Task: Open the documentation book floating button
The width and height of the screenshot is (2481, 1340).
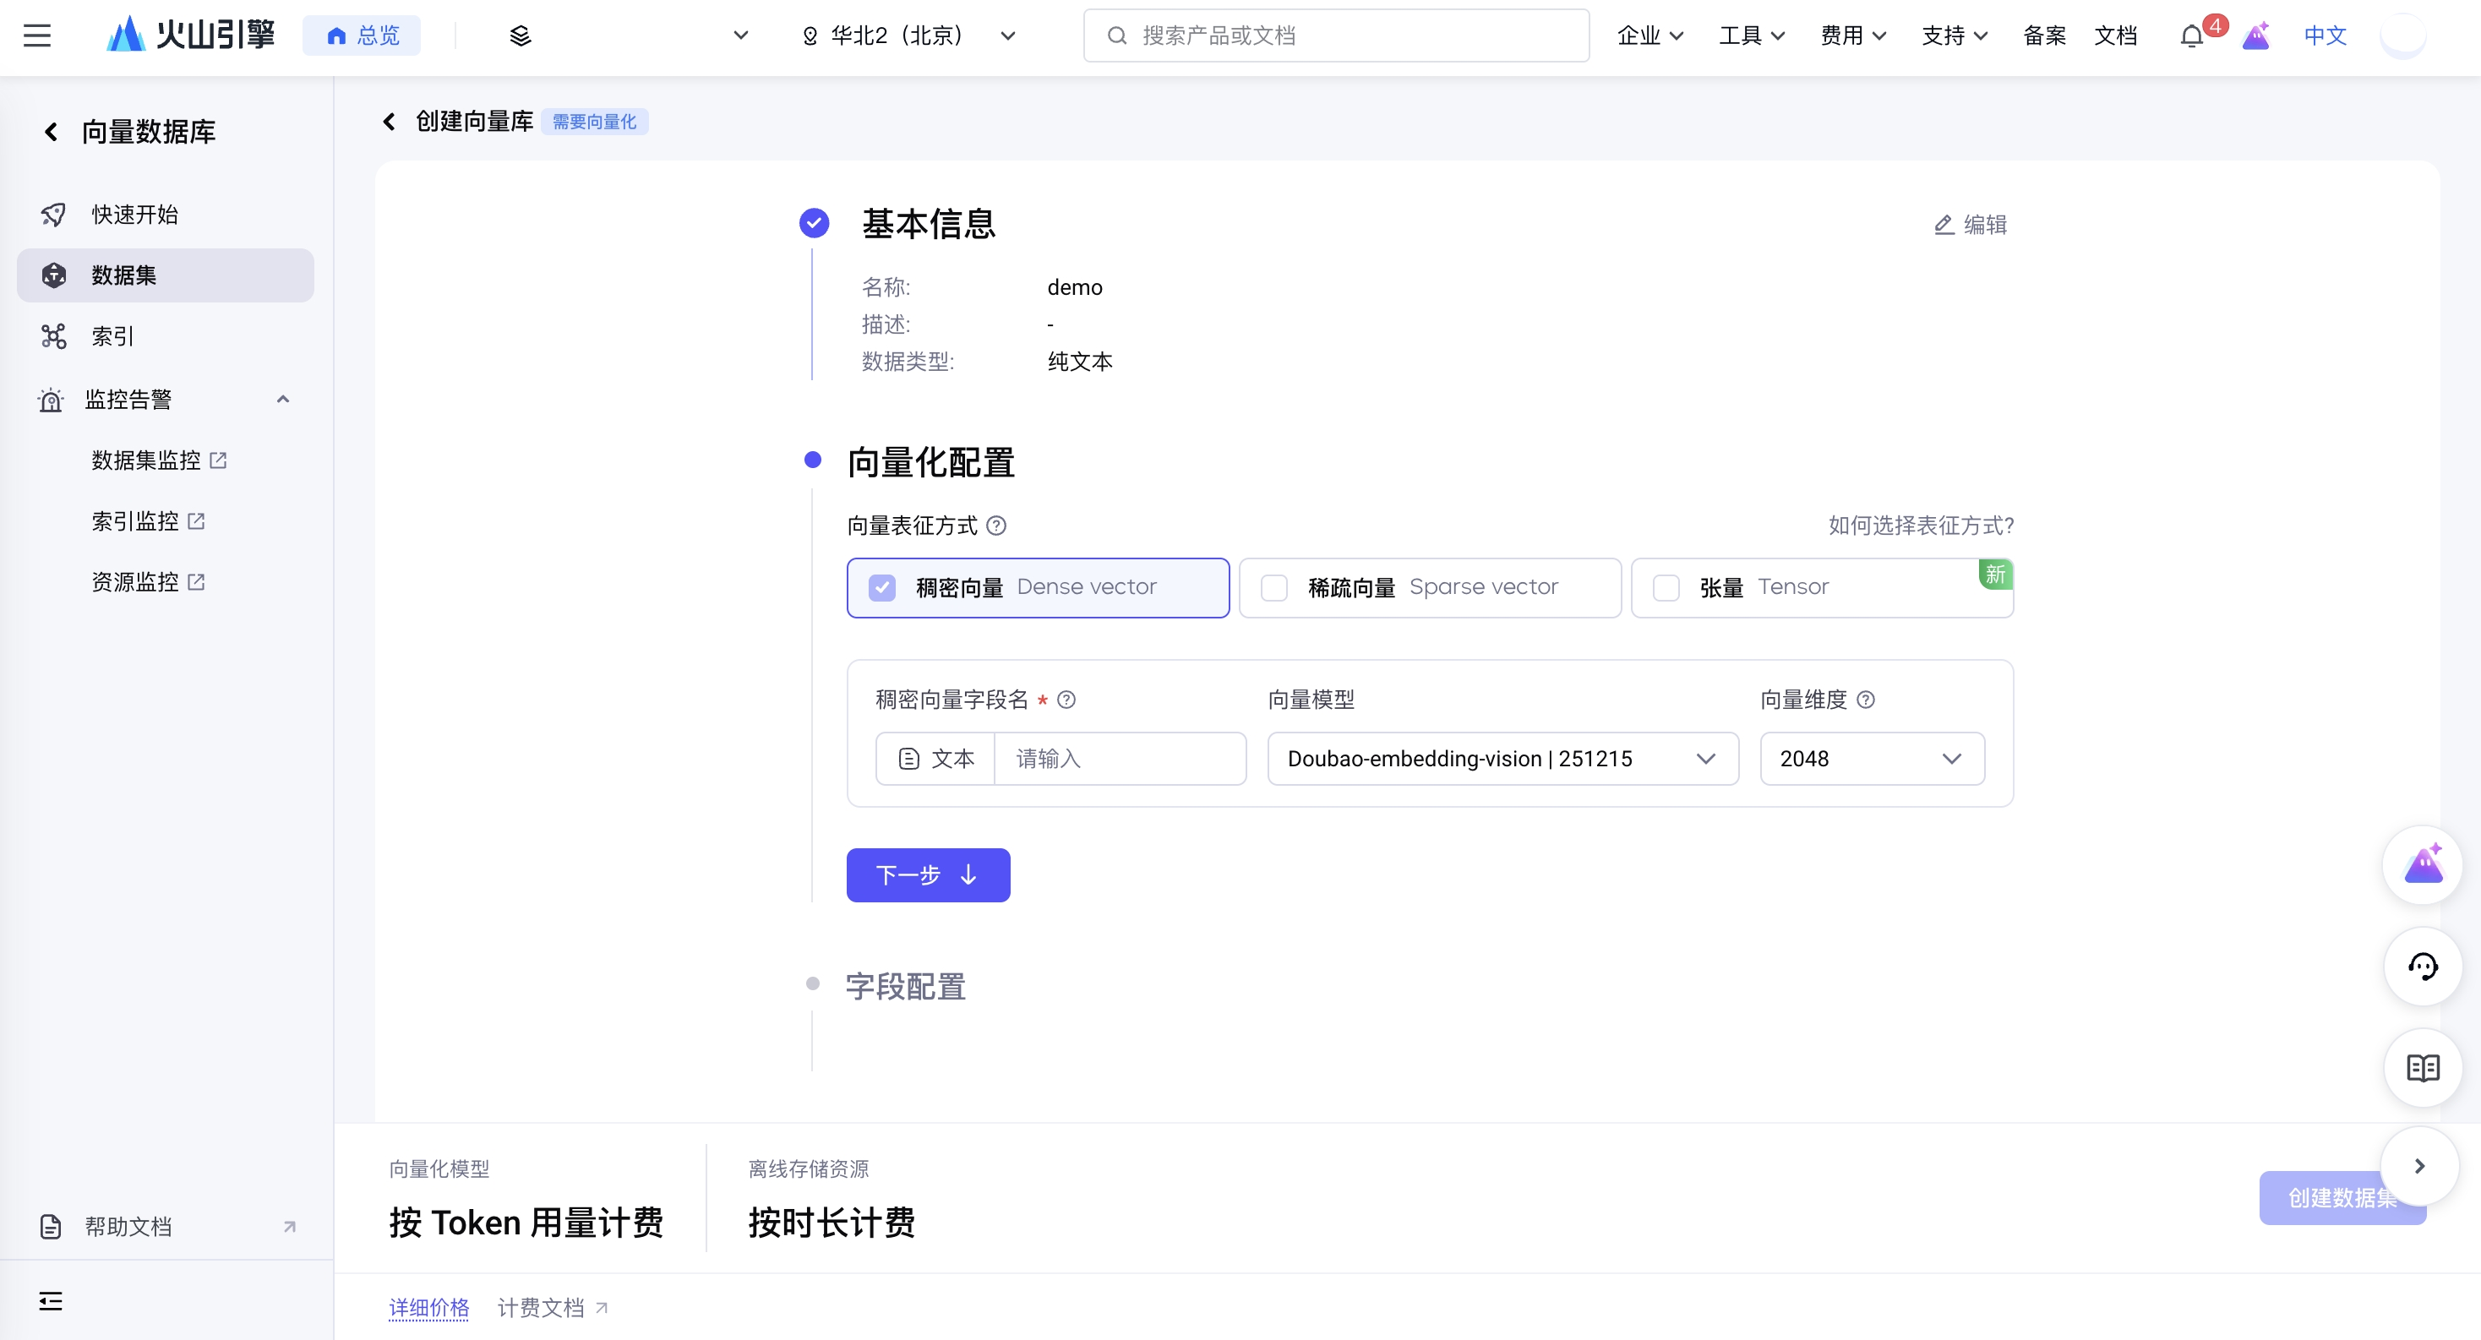Action: click(2422, 1068)
